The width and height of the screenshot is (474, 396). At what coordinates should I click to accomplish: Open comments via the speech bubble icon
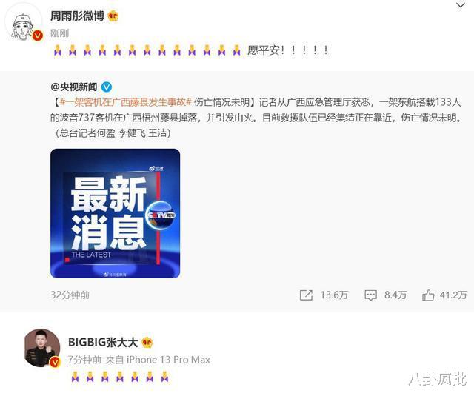[x=370, y=295]
